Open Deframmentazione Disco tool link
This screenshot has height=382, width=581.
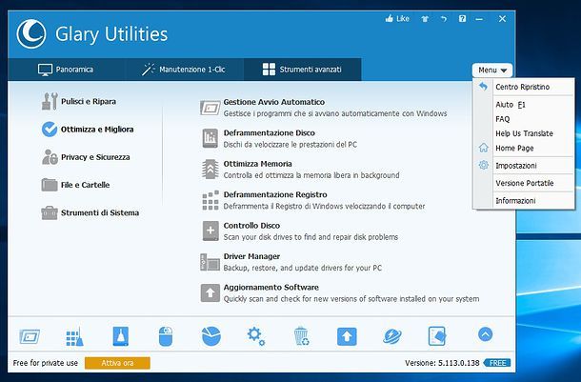[x=269, y=132]
